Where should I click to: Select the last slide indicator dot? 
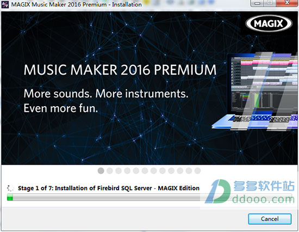[x=197, y=170]
